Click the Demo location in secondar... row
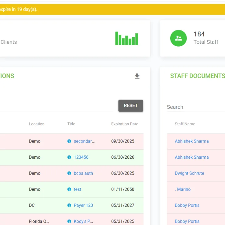225x225 pixels. [x=35, y=141]
